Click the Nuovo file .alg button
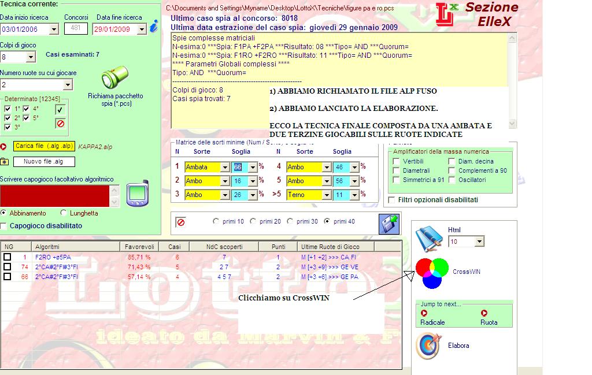Screen dimensions: 592x375 click(44, 161)
